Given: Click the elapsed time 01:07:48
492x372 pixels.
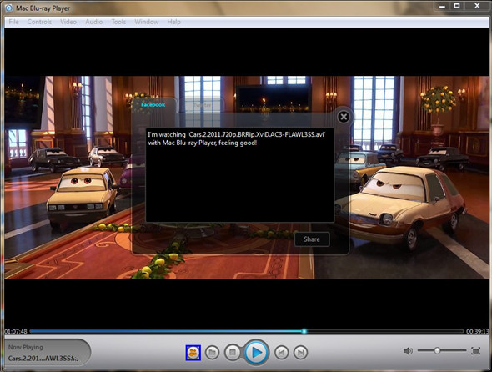Looking at the screenshot, I should 15,331.
